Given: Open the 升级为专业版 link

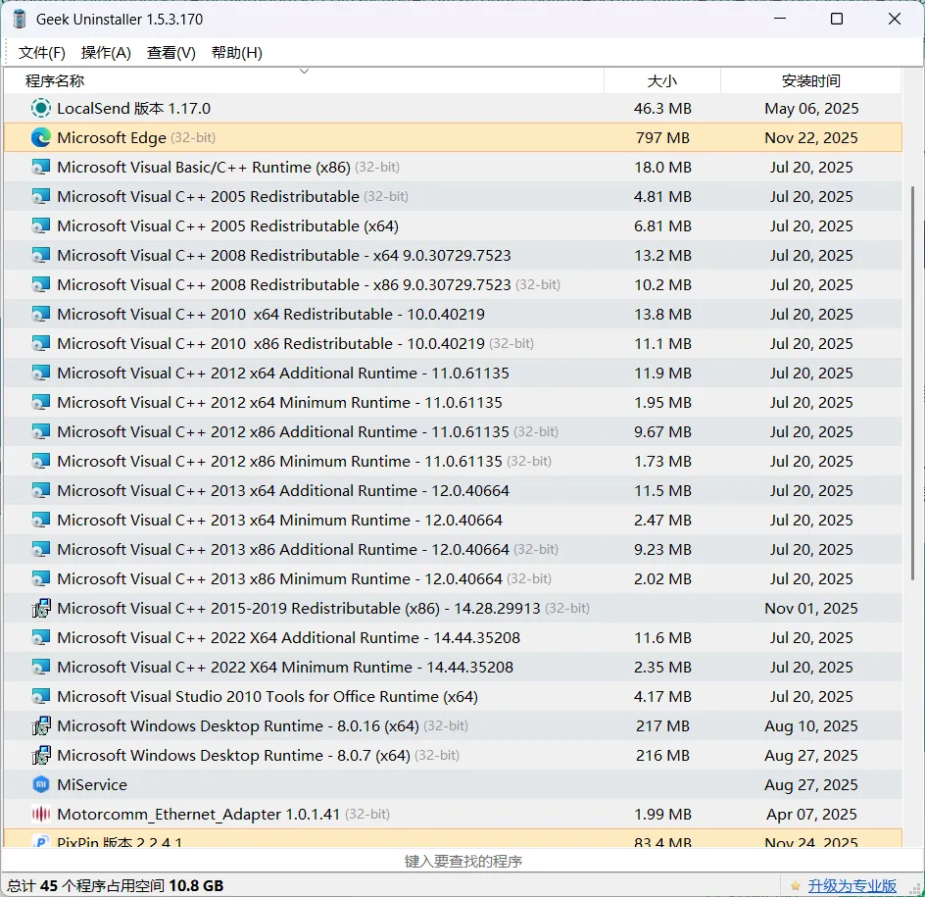Looking at the screenshot, I should (x=852, y=886).
